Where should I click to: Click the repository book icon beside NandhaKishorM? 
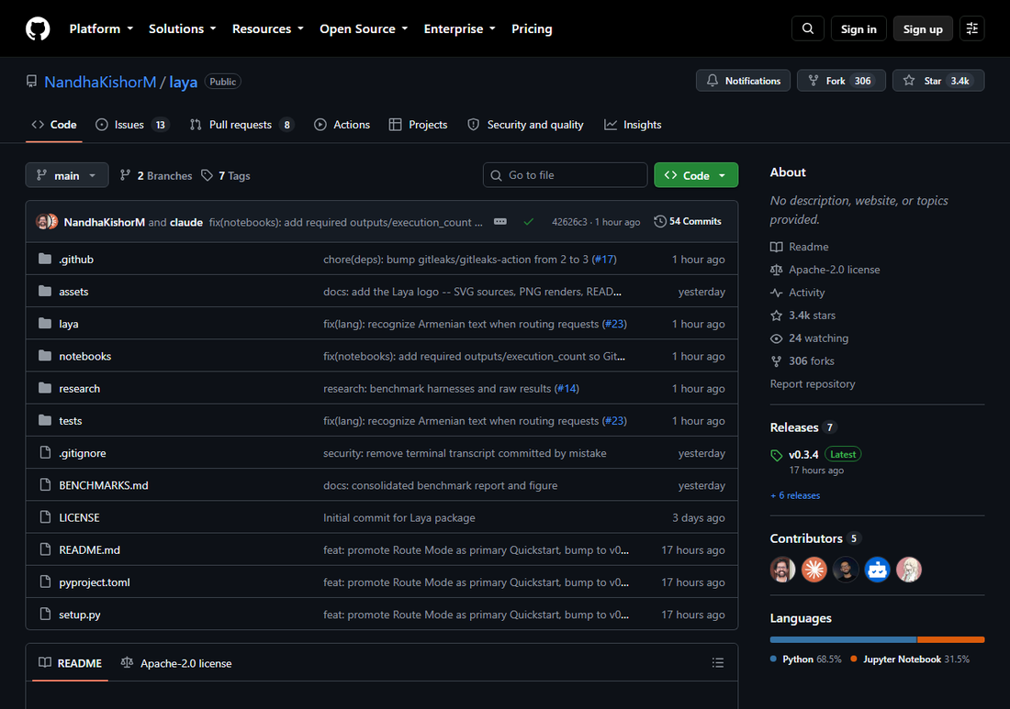[x=31, y=82]
